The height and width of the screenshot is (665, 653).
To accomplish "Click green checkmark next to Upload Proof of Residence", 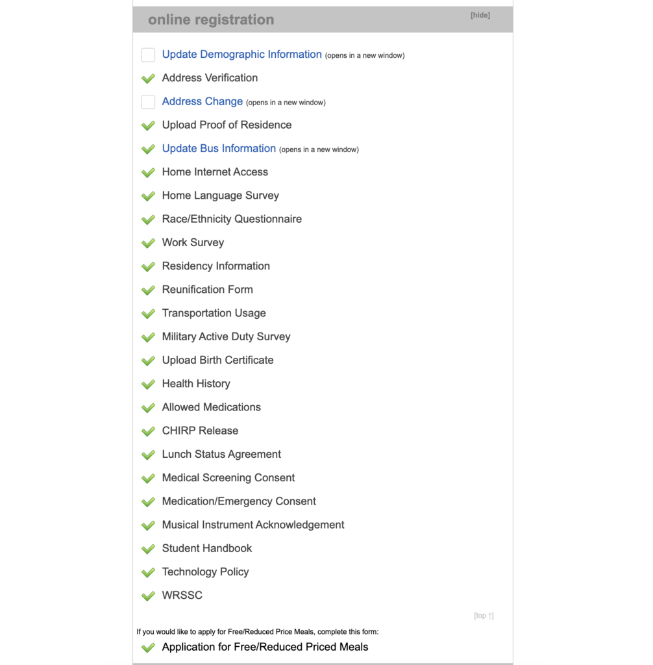I will pos(148,125).
